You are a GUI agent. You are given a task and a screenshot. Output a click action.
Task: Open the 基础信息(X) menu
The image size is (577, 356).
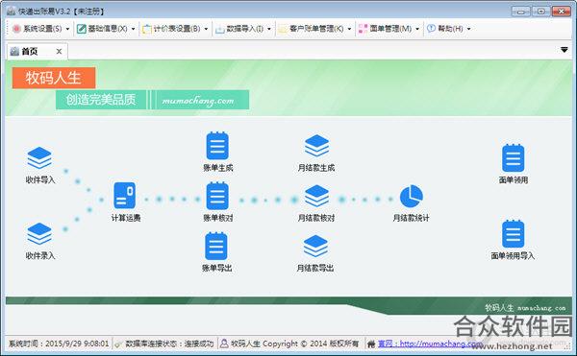108,29
